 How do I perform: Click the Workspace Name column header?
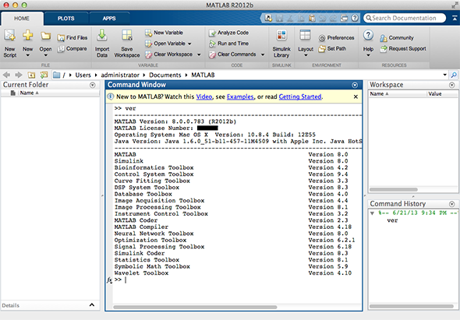397,93
